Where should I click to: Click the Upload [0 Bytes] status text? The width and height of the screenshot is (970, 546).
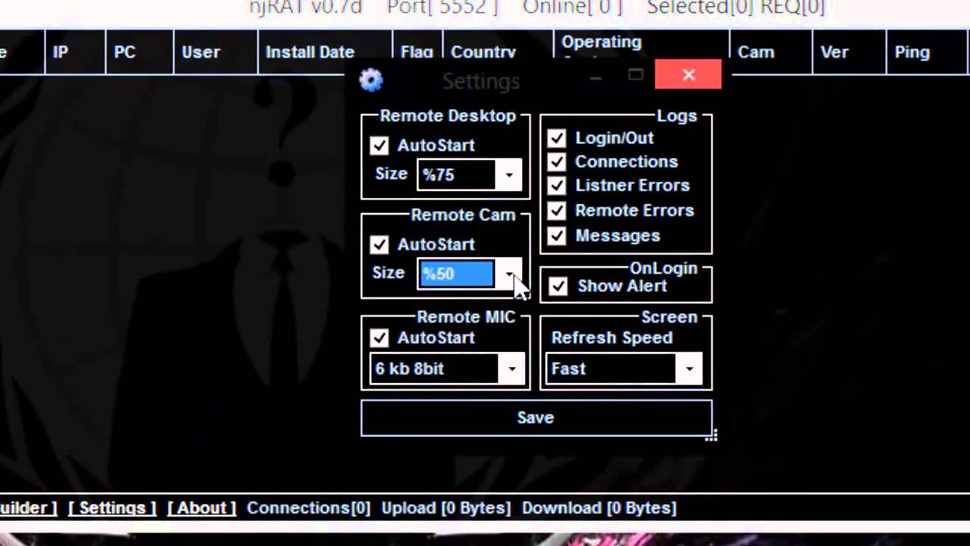(446, 508)
